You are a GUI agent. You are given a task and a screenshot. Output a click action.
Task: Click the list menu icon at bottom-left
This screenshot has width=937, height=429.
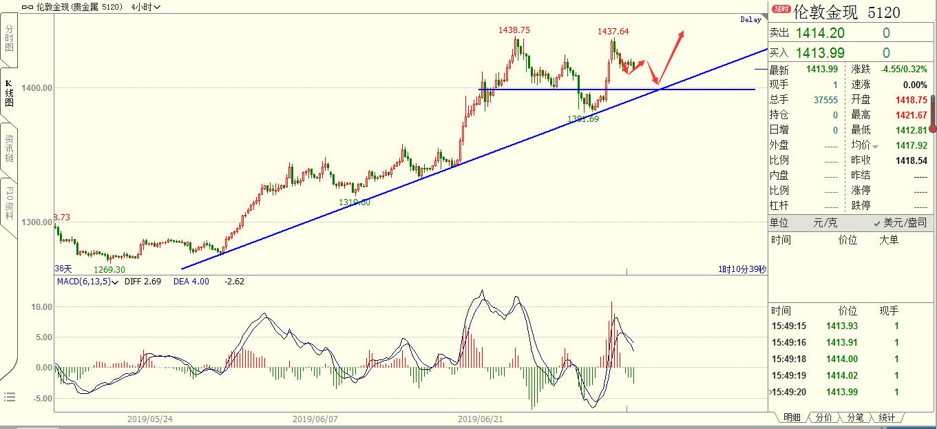pos(10,397)
